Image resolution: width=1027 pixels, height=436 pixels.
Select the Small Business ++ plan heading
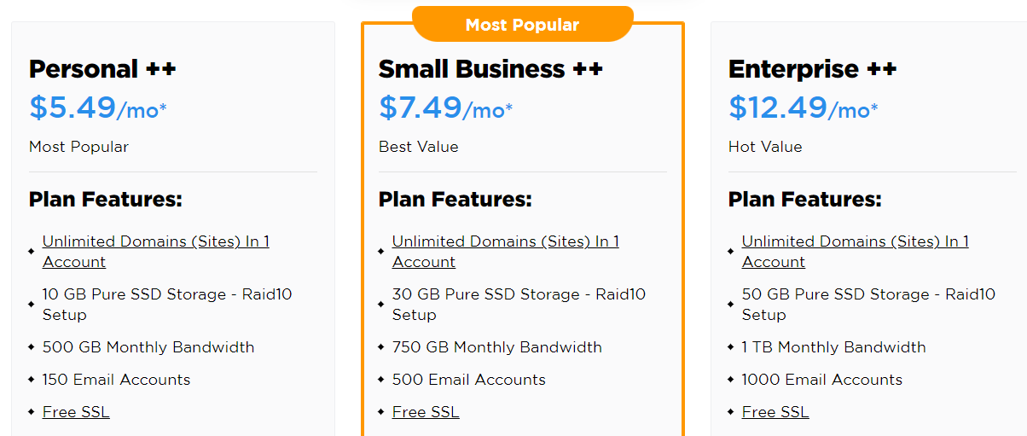click(x=490, y=69)
